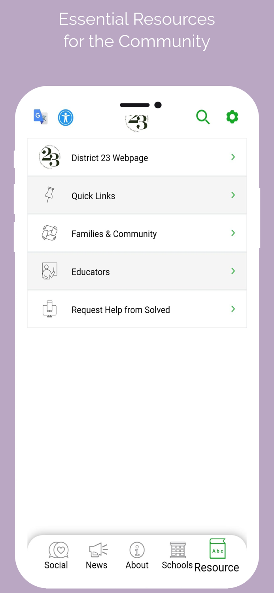
Task: Expand the Families & Community arrow
Action: (x=233, y=233)
